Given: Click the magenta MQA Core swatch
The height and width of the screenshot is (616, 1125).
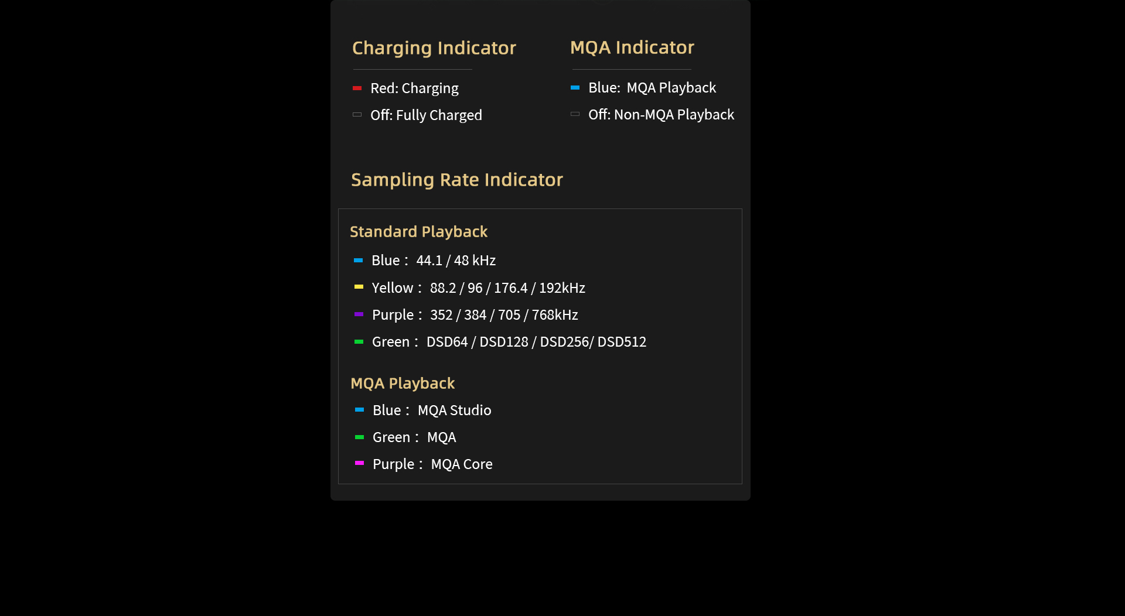Looking at the screenshot, I should click(359, 463).
